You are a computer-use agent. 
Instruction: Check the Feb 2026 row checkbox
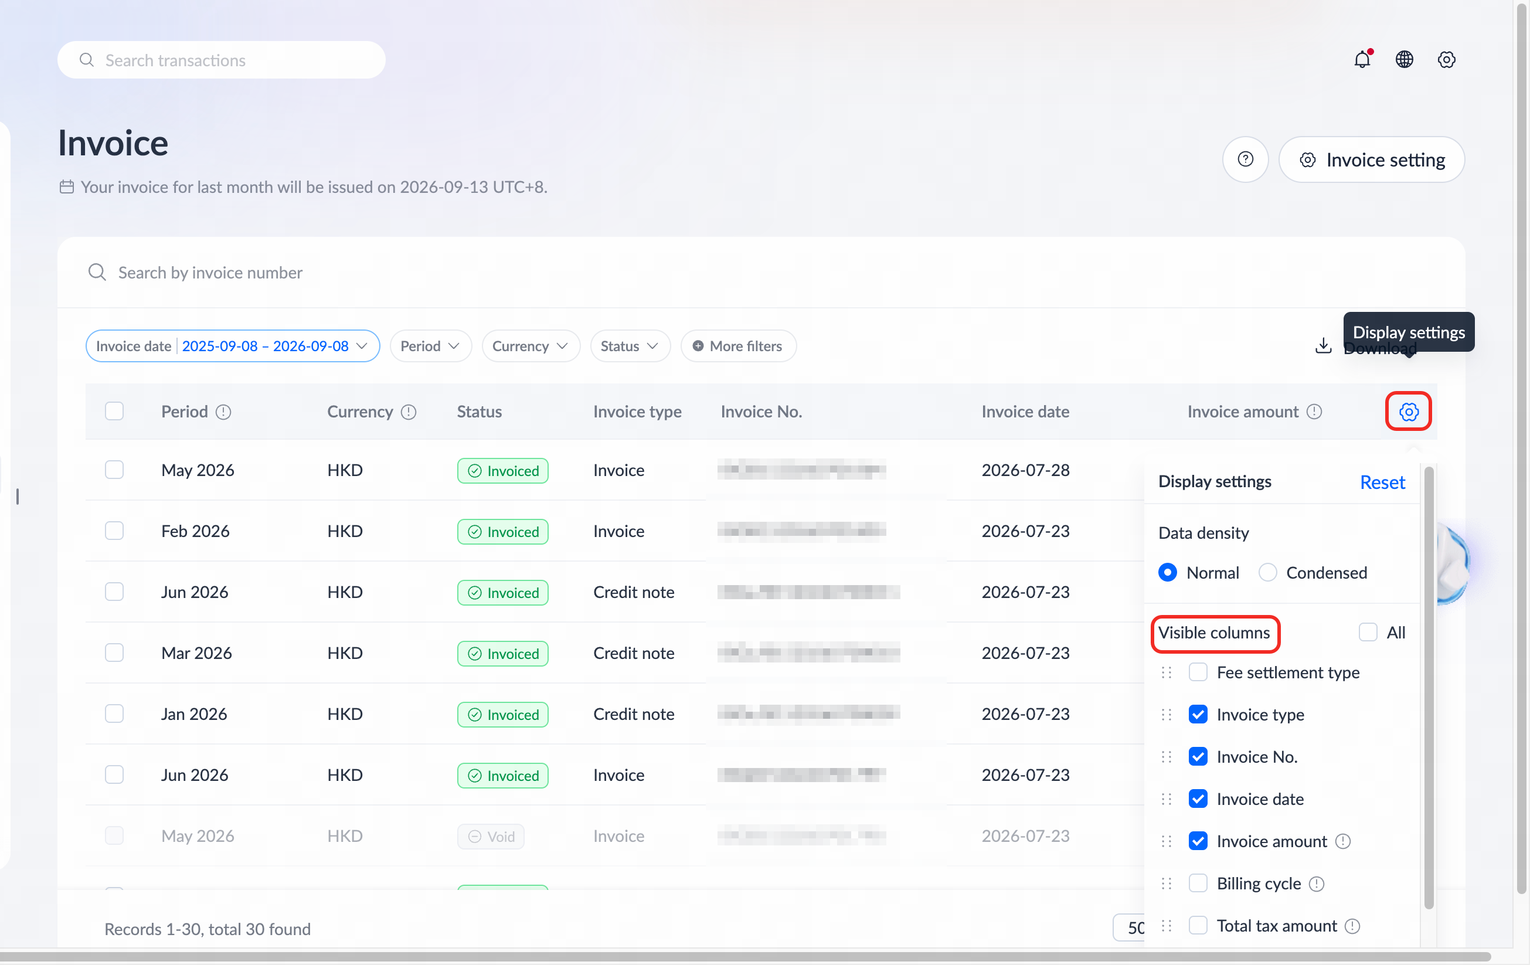(x=114, y=531)
